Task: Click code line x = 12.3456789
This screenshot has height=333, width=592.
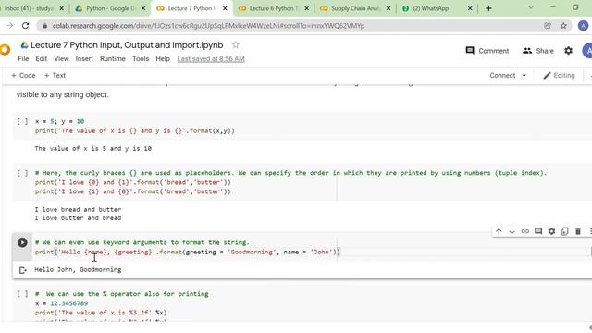Action: coord(61,303)
